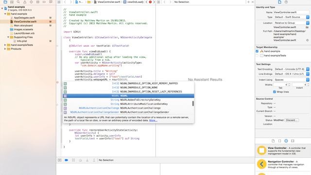Open the Project navigator folder icon

5,2
